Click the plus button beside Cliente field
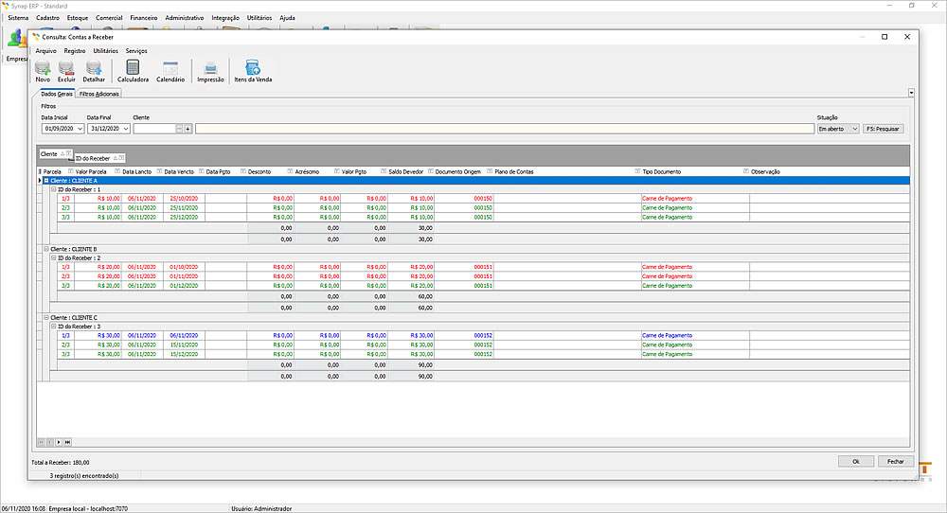 [x=188, y=129]
